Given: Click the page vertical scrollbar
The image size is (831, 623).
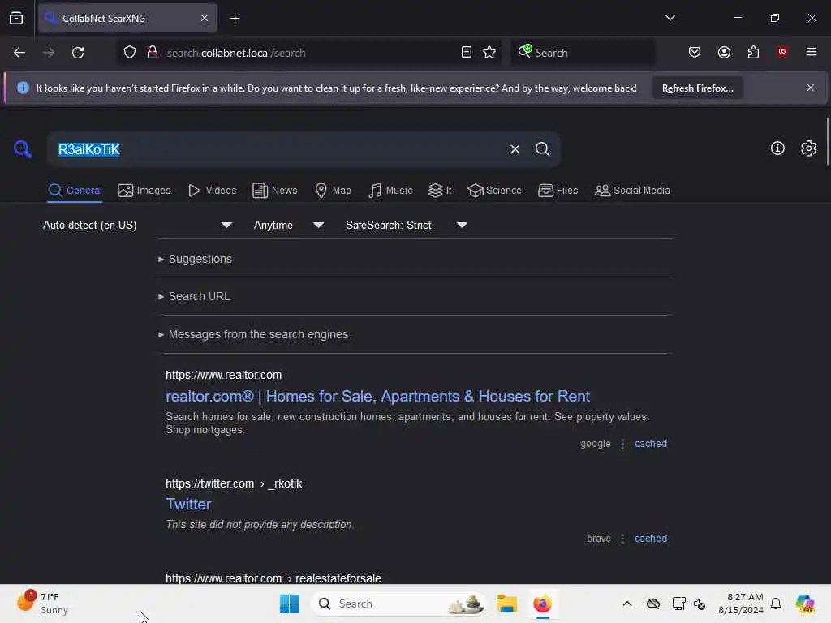Looking at the screenshot, I should 827,142.
